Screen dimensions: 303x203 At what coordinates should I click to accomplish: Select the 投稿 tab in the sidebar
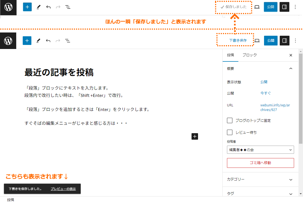point(230,55)
